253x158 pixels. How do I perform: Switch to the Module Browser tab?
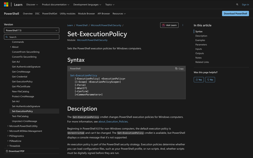coord(86,13)
